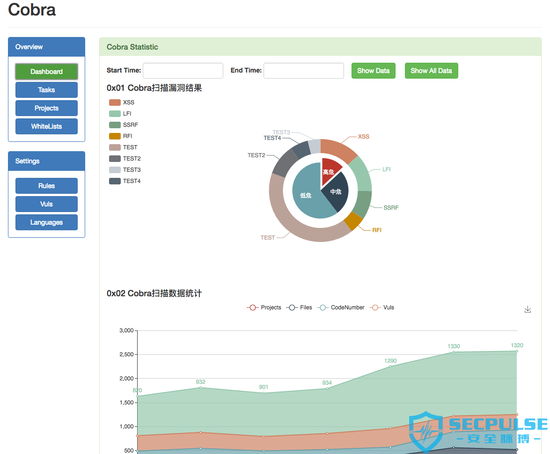Select the 高危 pie slice
The width and height of the screenshot is (550, 454).
pyautogui.click(x=330, y=169)
